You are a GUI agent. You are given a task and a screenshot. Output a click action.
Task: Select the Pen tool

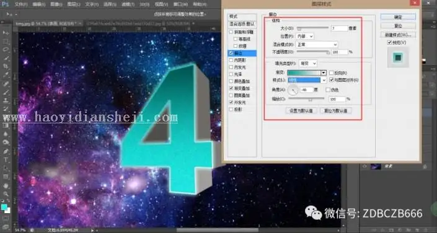pyautogui.click(x=6, y=151)
